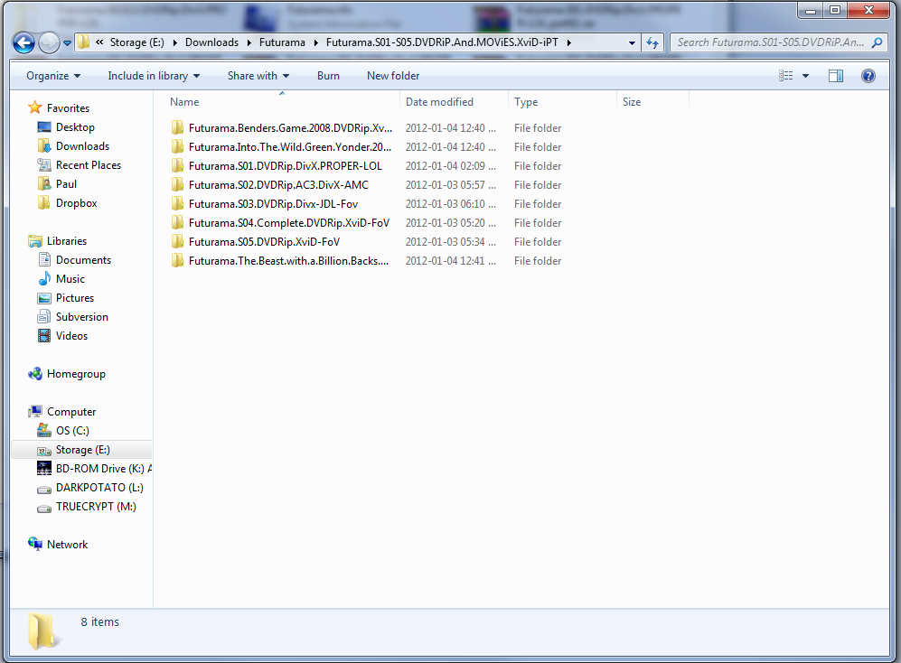
Task: Open the OS (C:) drive
Action: point(72,430)
